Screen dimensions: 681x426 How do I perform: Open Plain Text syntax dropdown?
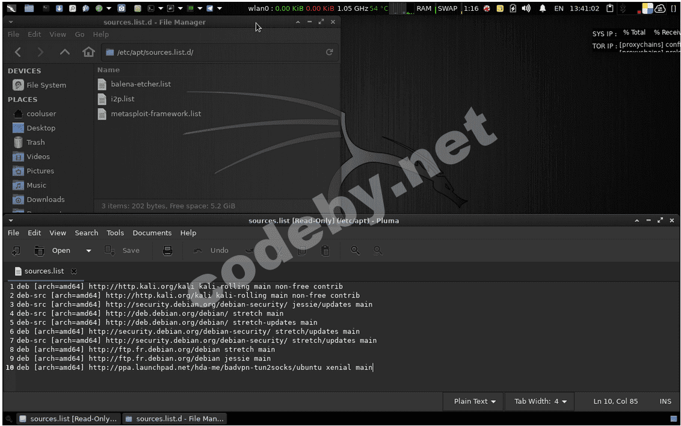[475, 401]
